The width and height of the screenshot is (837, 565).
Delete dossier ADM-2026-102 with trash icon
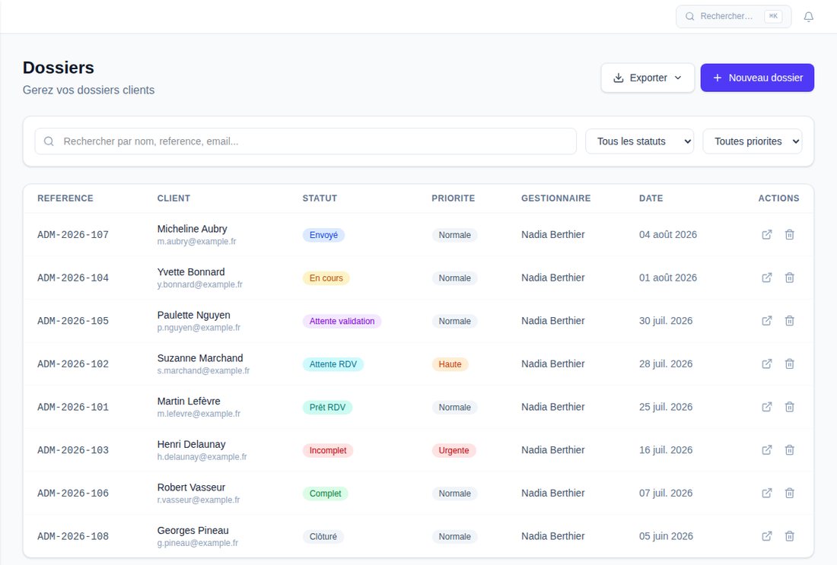point(790,363)
